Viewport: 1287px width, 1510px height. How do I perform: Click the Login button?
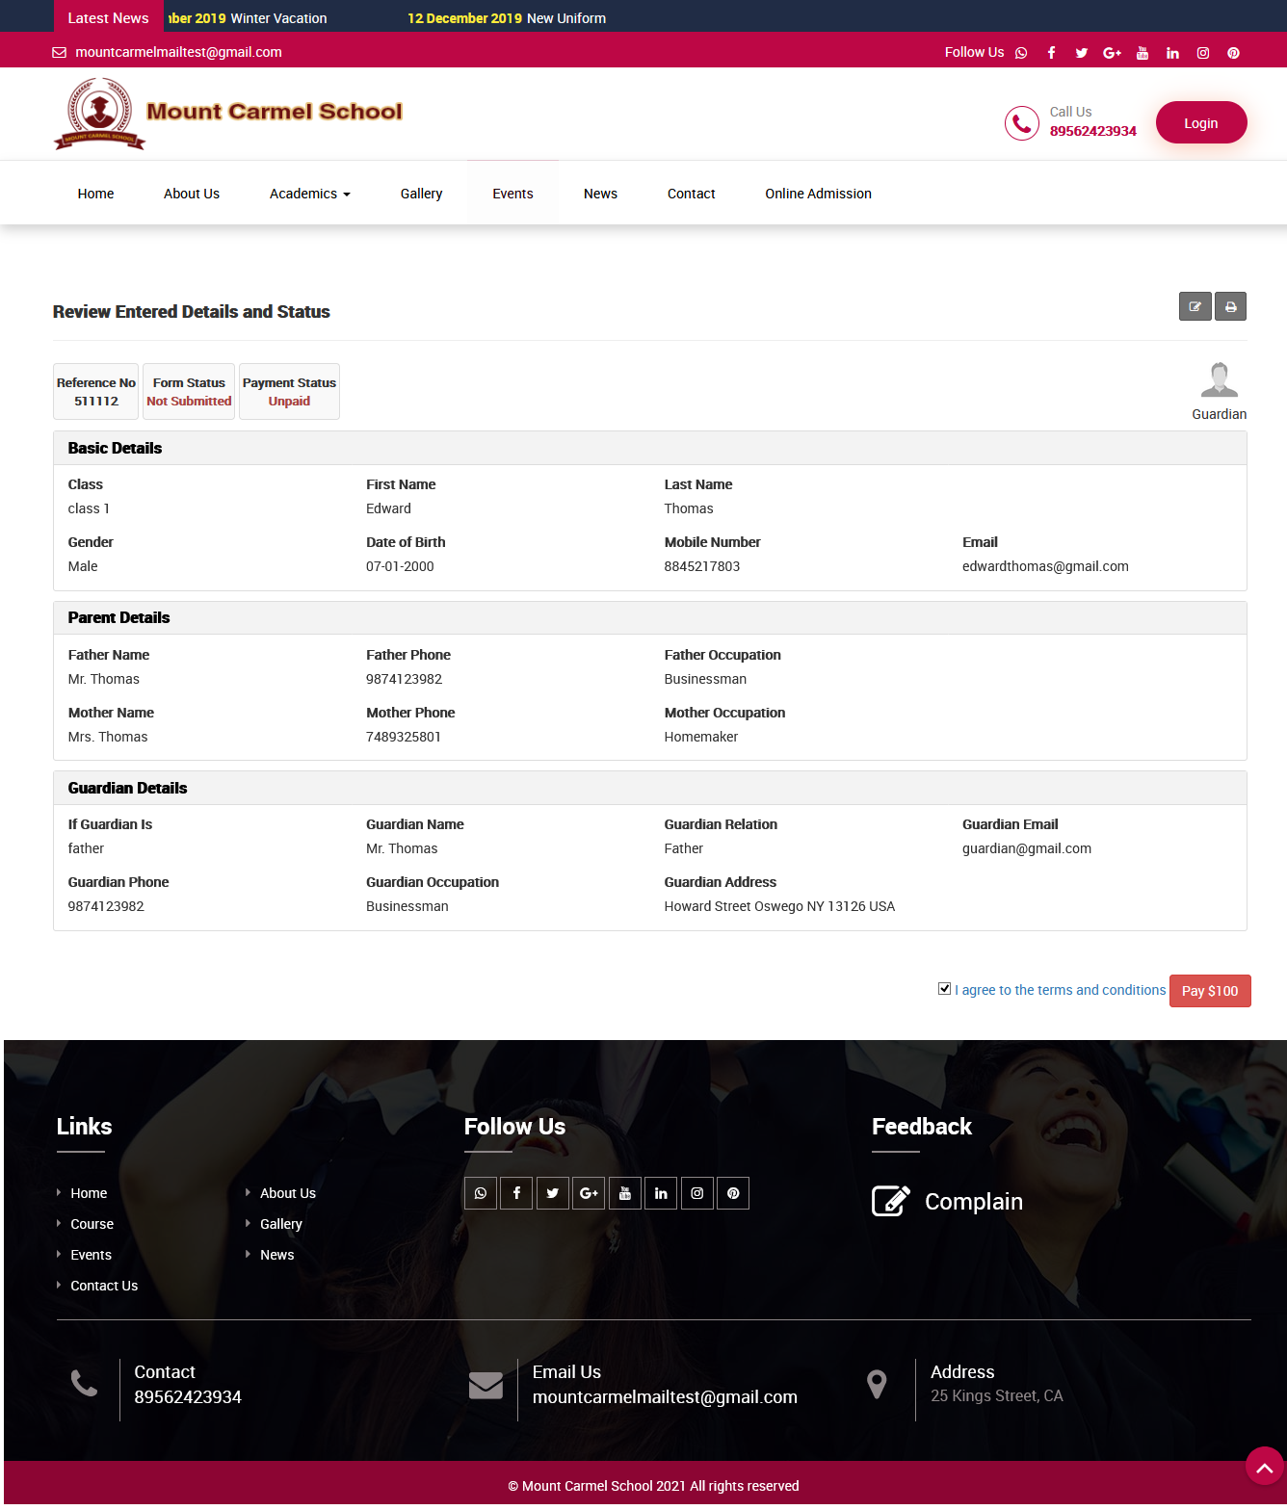coord(1200,122)
